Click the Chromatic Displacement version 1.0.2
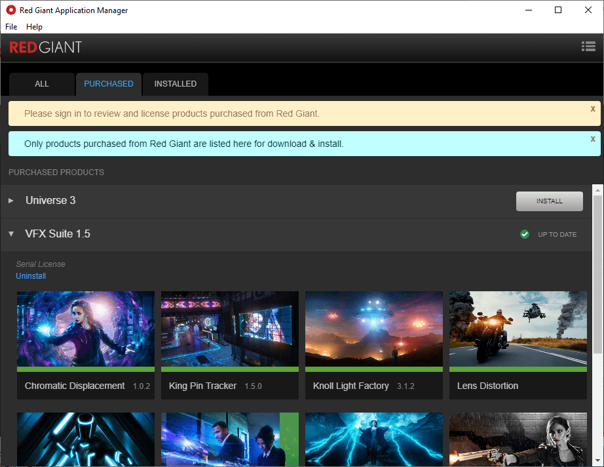Screen dimensions: 604x467 pyautogui.click(x=142, y=386)
